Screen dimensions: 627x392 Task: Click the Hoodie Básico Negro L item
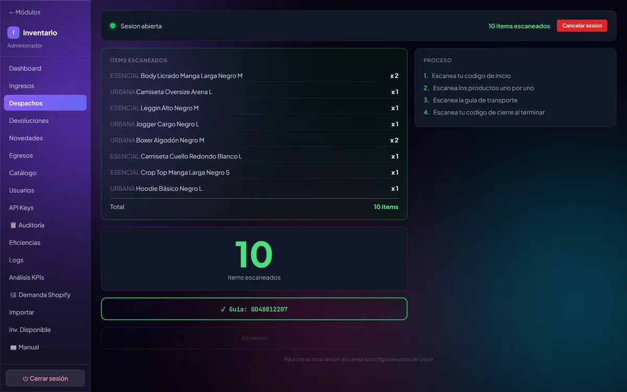tap(254, 189)
